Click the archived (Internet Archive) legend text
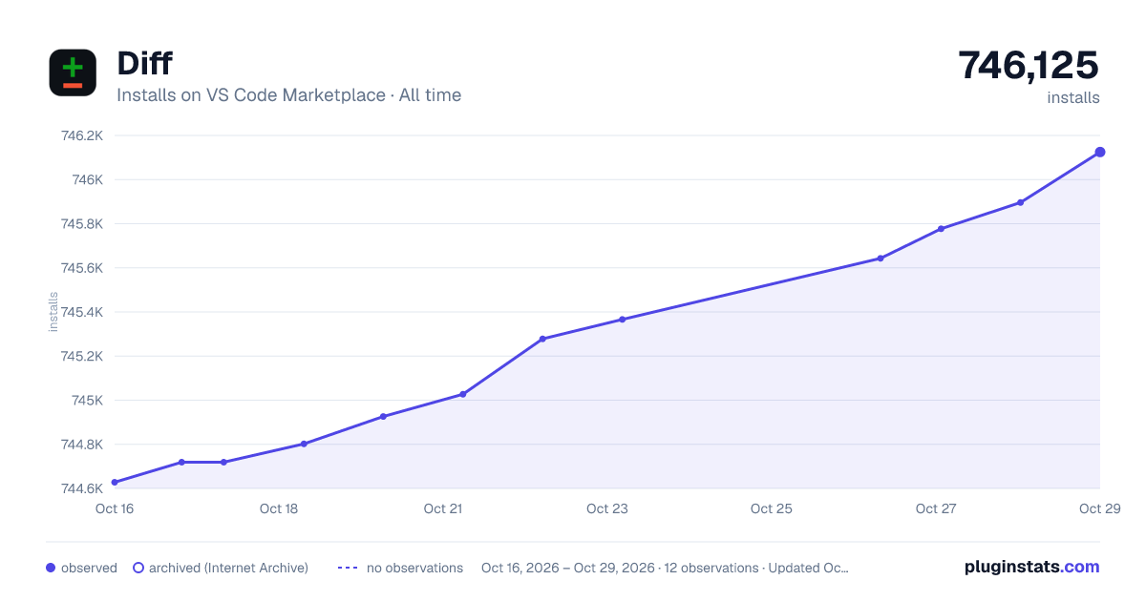 click(x=229, y=568)
